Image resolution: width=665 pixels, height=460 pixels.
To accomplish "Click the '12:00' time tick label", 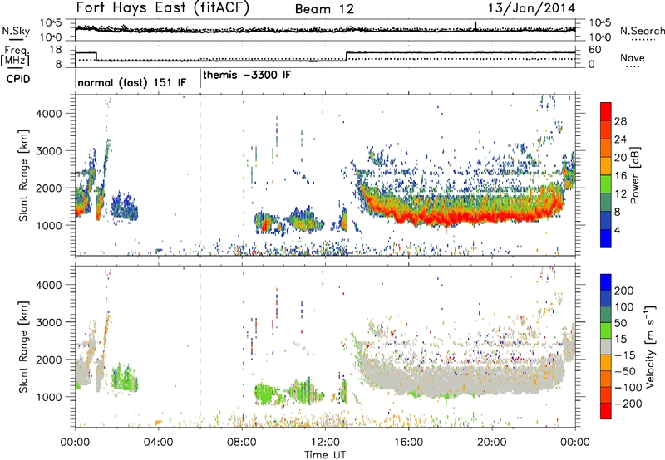I will (x=325, y=443).
